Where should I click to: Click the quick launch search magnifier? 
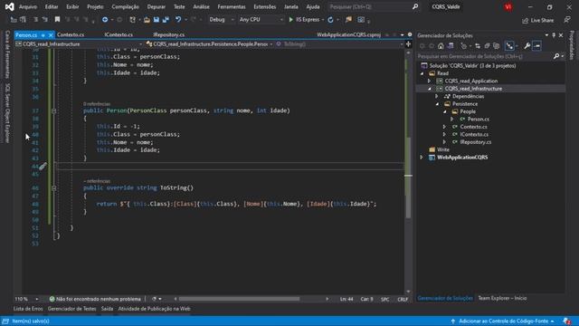coord(415,6)
